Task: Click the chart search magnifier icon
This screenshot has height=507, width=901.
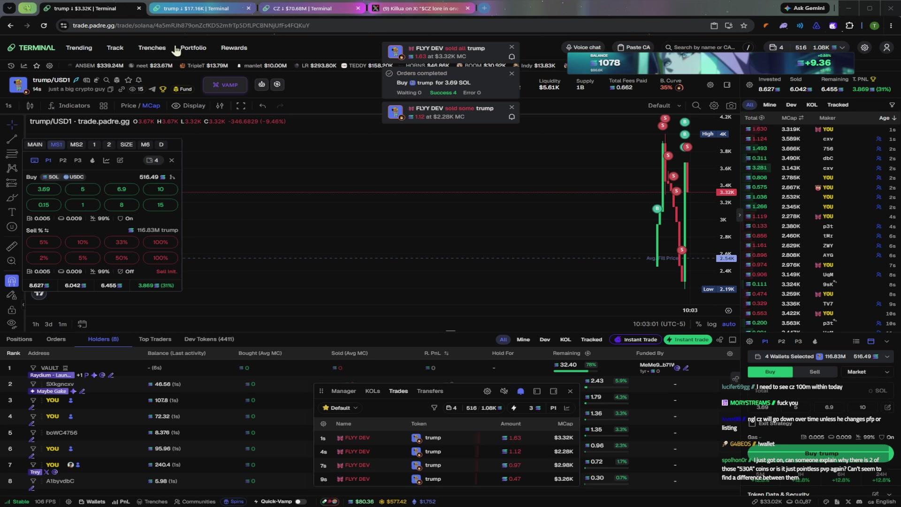Action: click(696, 106)
